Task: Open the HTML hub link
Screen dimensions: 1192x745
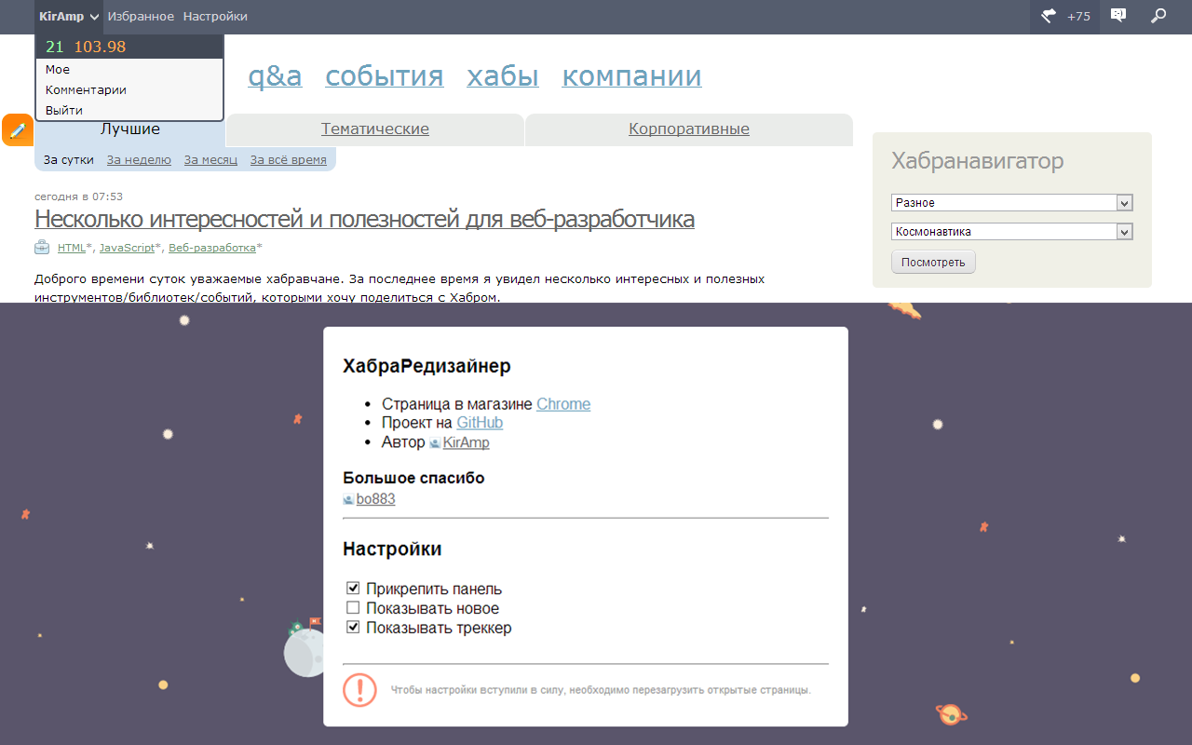Action: pos(72,248)
